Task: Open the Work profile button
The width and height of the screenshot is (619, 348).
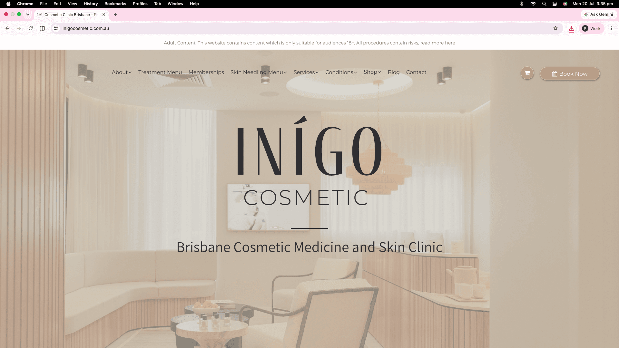Action: click(592, 28)
